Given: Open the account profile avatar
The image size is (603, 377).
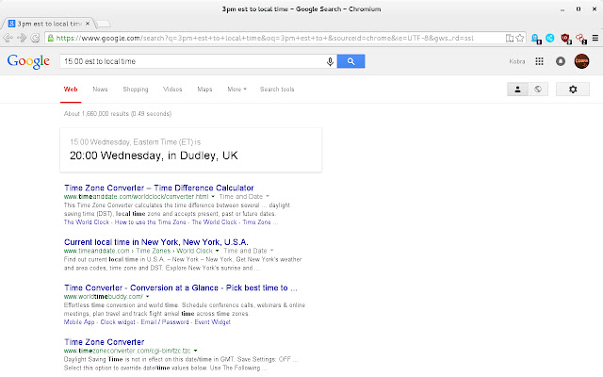Looking at the screenshot, I should click(x=581, y=61).
